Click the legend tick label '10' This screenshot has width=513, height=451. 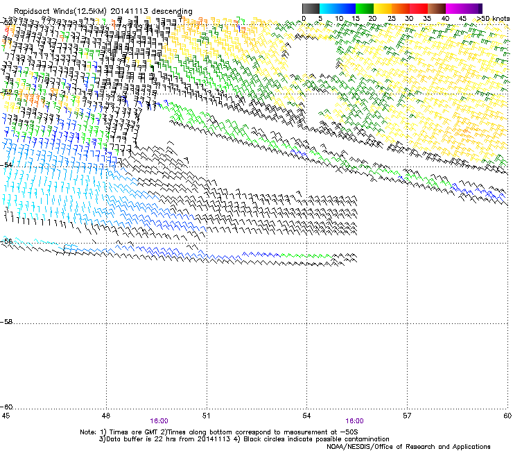point(339,19)
